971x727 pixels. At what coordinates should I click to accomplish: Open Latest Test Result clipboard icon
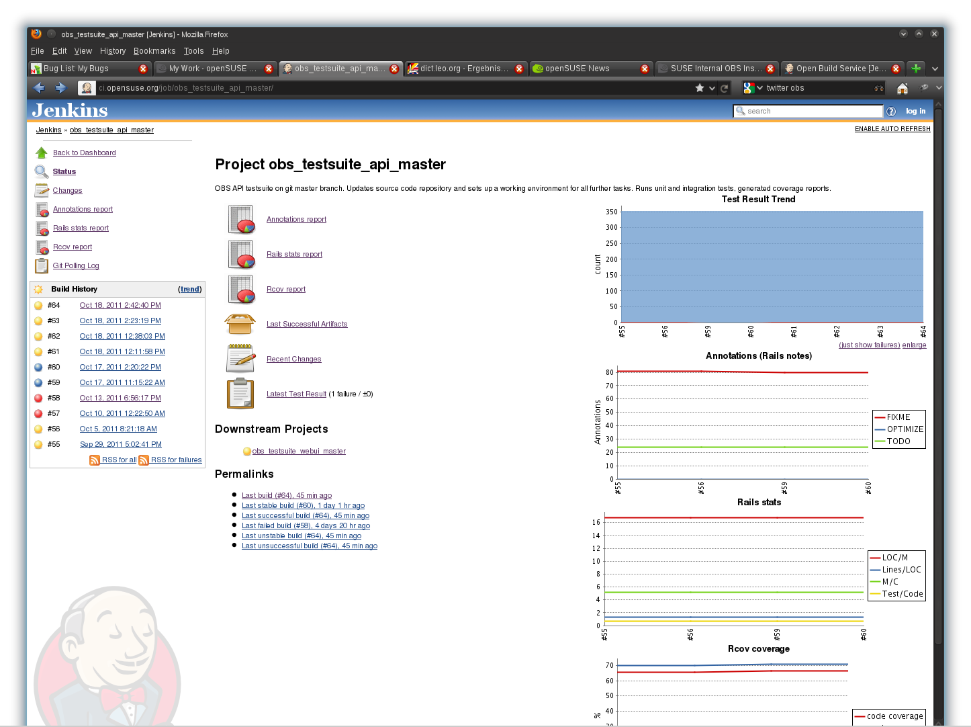(x=239, y=394)
